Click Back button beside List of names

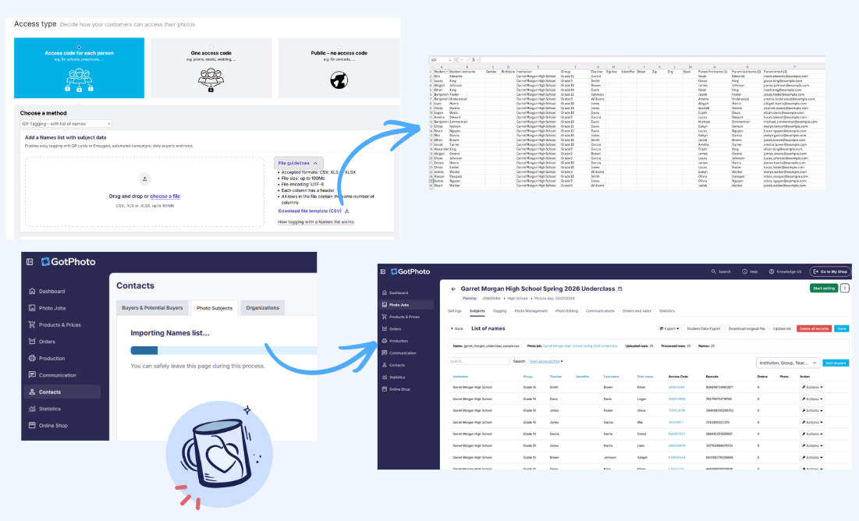click(x=457, y=328)
